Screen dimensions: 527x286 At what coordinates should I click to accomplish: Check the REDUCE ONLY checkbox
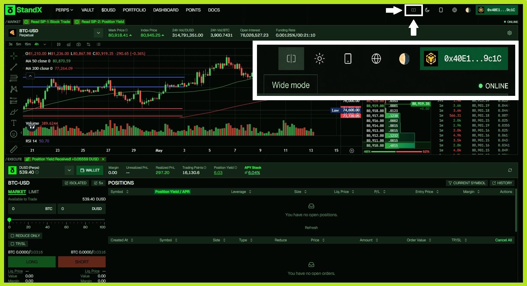point(12,236)
